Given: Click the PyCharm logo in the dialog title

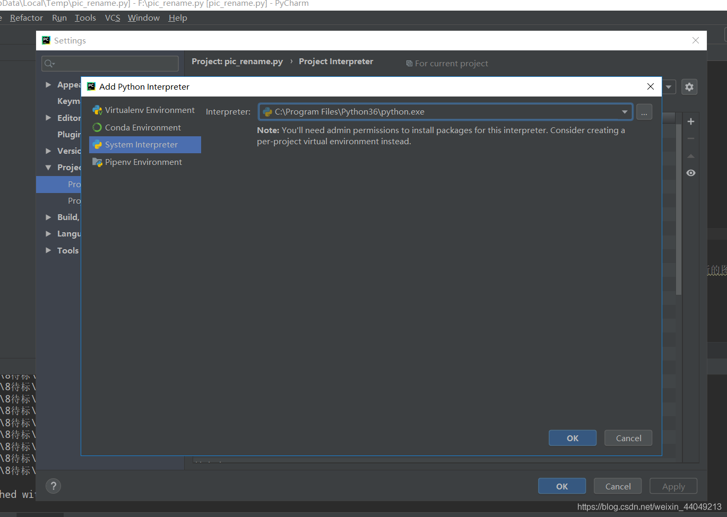Looking at the screenshot, I should [x=90, y=86].
